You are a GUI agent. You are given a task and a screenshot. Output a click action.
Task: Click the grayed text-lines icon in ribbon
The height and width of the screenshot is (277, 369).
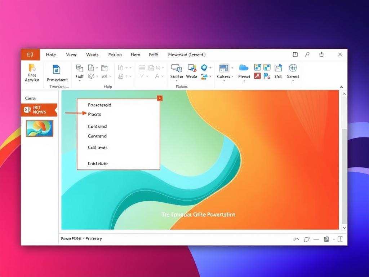142,68
